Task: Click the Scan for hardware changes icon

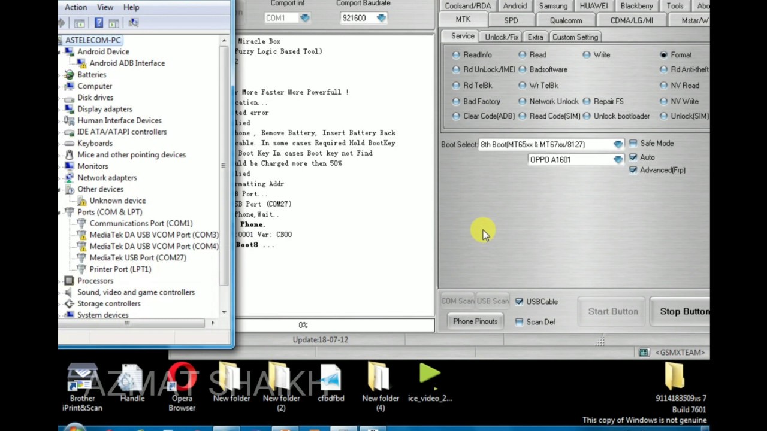Action: [x=134, y=23]
